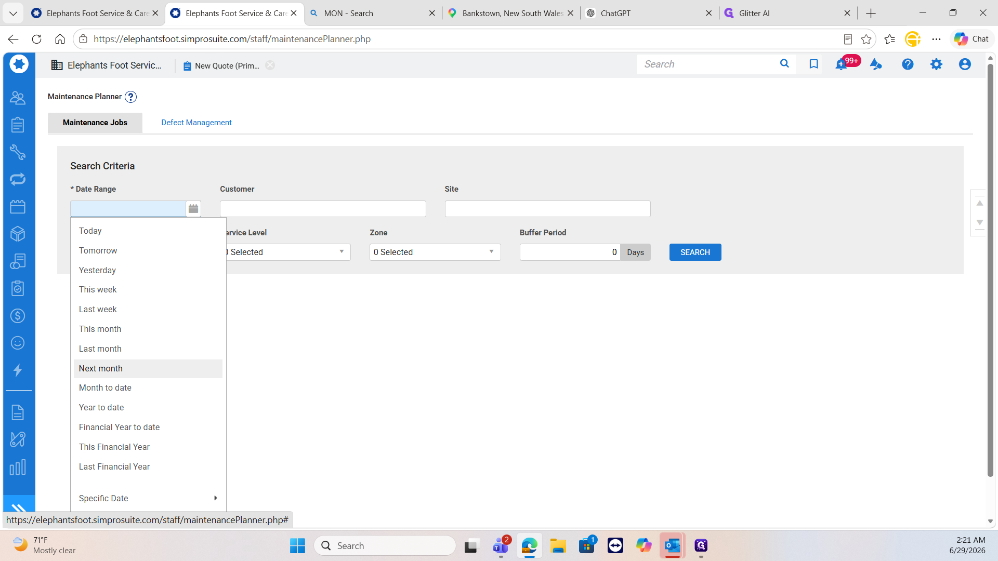Click the right panel up arrow
This screenshot has width=998, height=561.
click(x=979, y=203)
